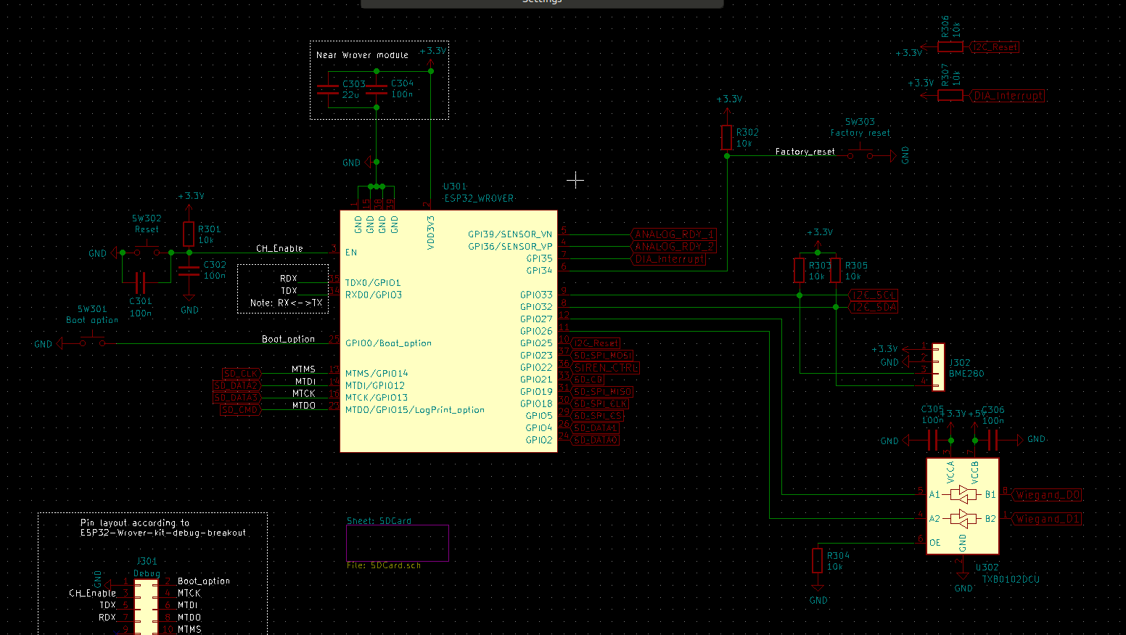Image resolution: width=1126 pixels, height=635 pixels.
Task: Click the I2C_SCL global label
Action: [x=874, y=295]
